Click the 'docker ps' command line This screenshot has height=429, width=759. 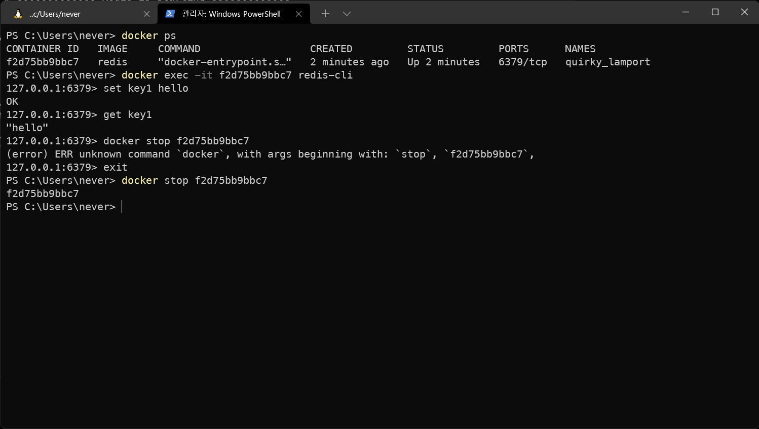[91, 35]
